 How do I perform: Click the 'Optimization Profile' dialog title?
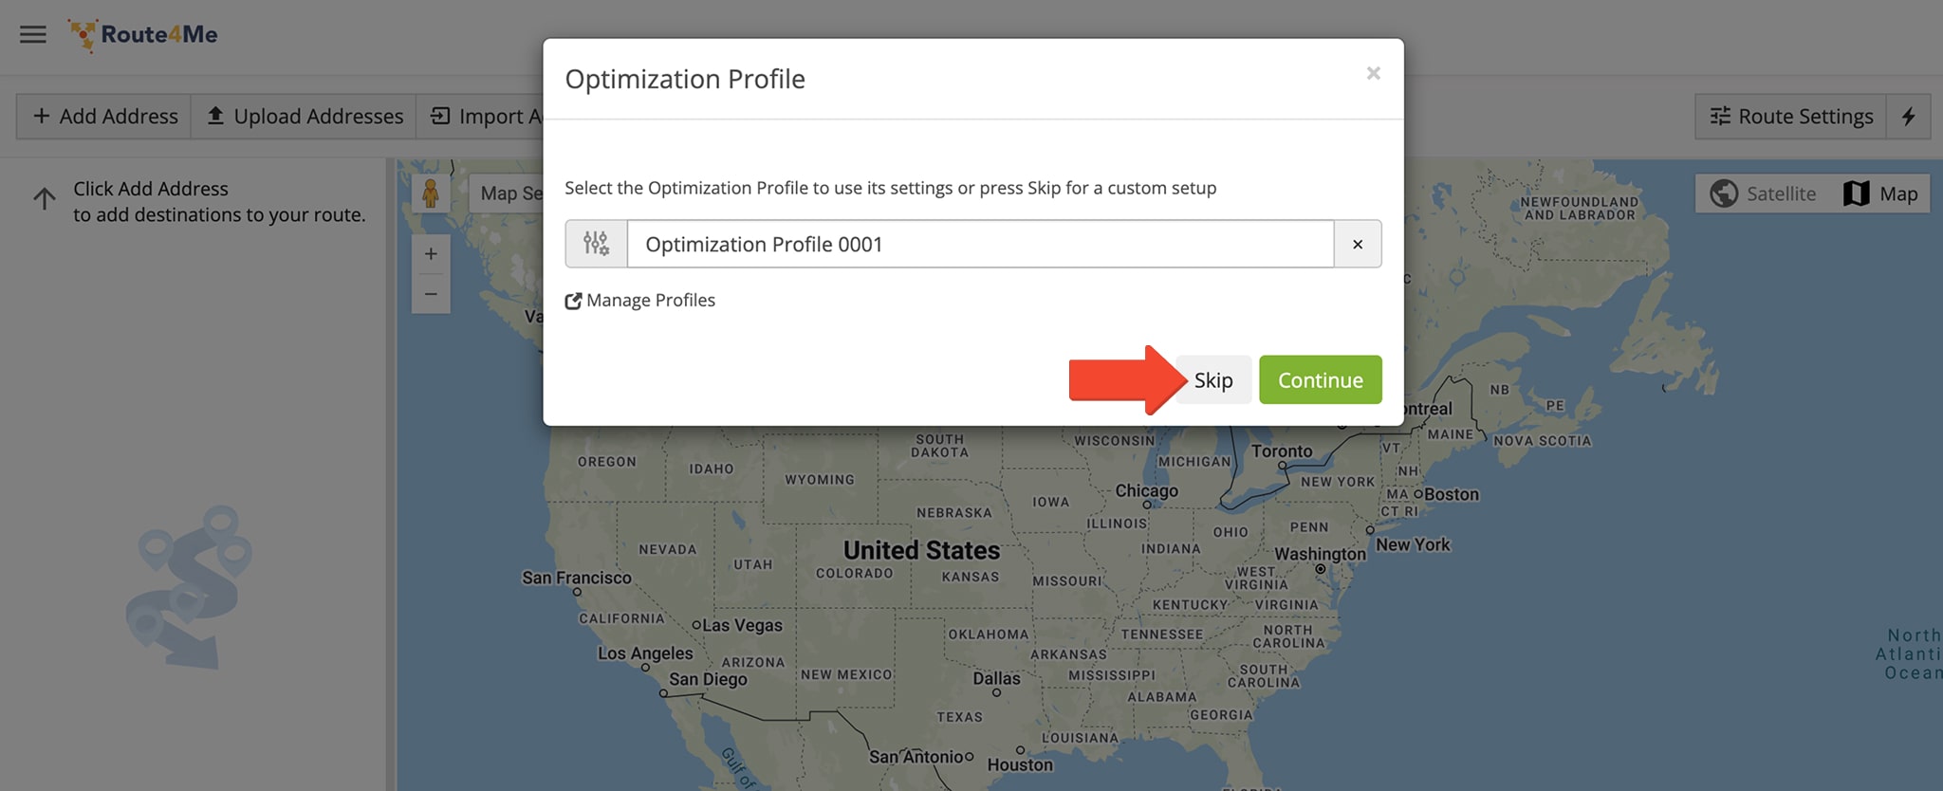(x=685, y=79)
